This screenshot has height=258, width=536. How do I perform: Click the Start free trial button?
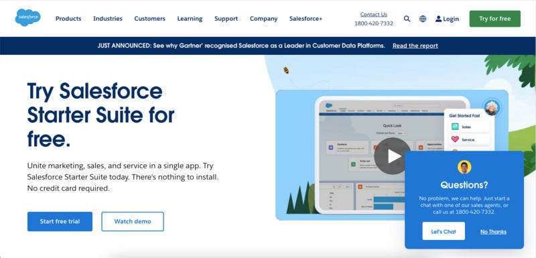pos(60,221)
